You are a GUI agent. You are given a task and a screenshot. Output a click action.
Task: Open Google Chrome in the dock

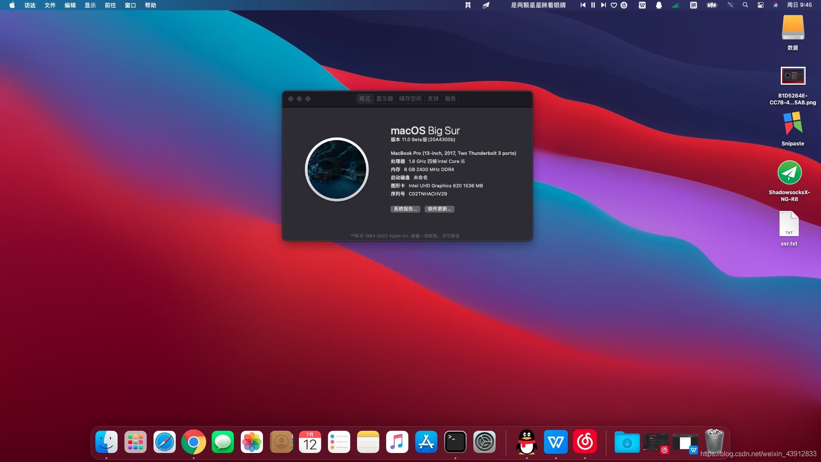[x=194, y=442]
